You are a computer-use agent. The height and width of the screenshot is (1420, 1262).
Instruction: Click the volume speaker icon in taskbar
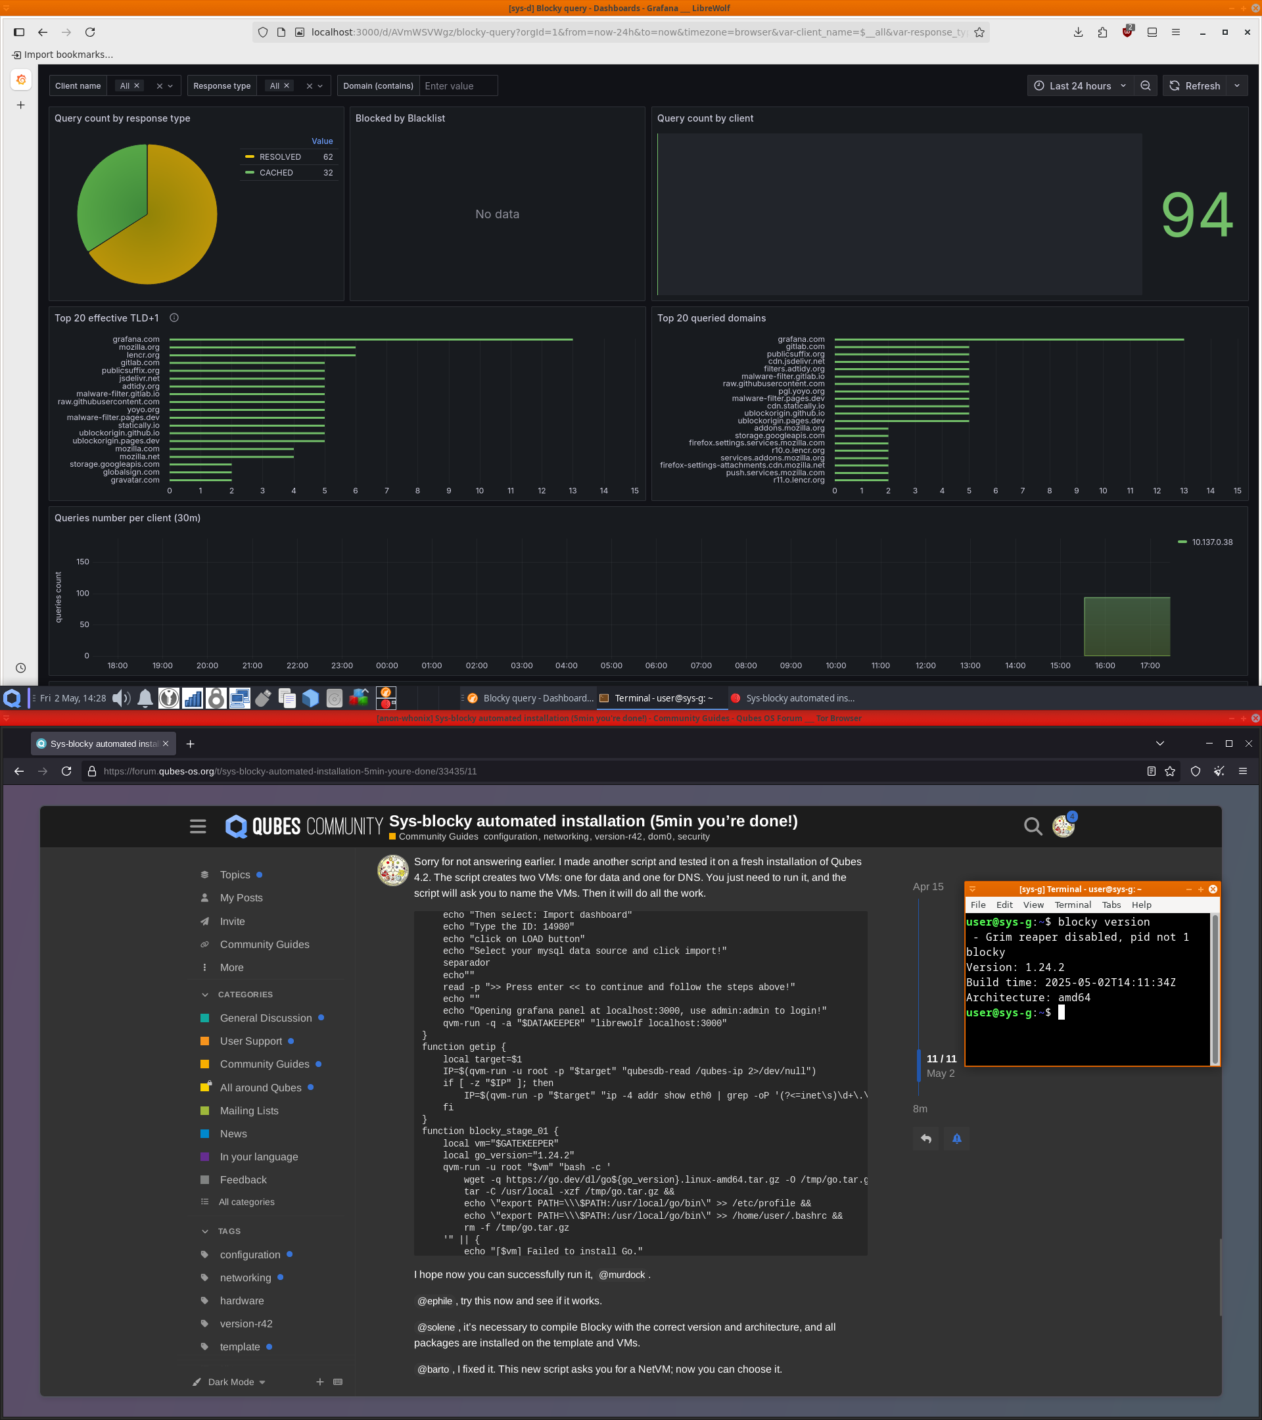(122, 698)
